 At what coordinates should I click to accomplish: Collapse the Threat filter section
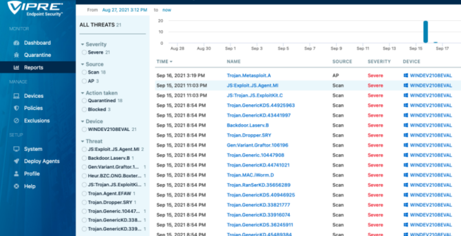click(92, 141)
